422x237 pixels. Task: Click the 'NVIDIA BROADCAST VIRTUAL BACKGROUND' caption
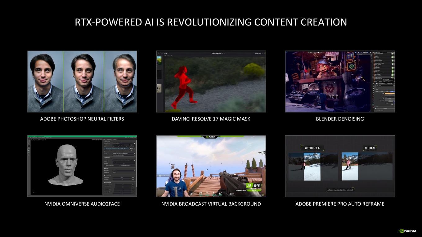point(211,204)
